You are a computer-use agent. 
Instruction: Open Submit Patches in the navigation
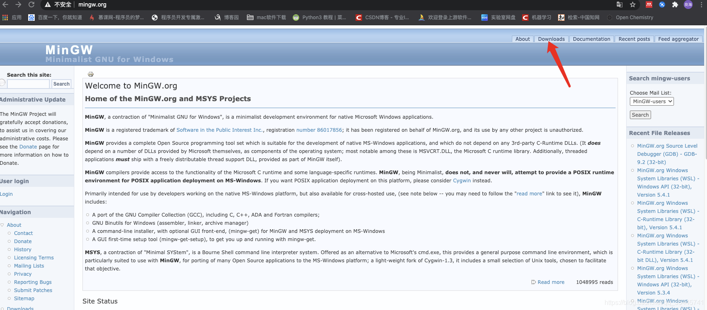click(33, 290)
